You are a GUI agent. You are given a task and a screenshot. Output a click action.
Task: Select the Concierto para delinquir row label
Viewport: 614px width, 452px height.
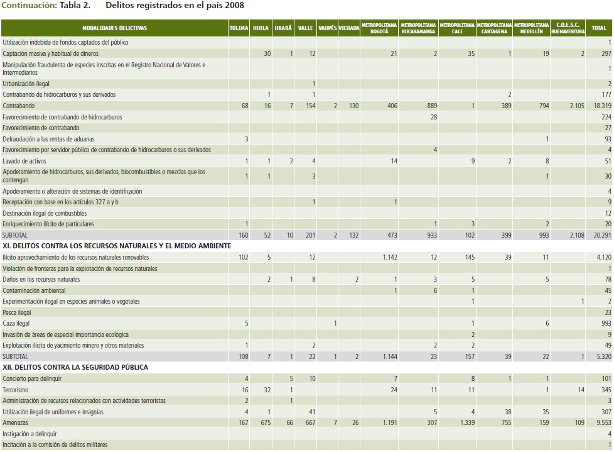click(32, 379)
